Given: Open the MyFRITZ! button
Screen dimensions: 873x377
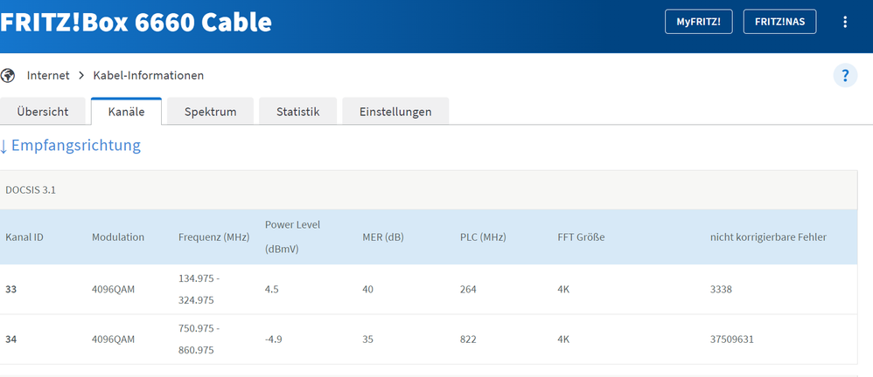Looking at the screenshot, I should tap(698, 22).
